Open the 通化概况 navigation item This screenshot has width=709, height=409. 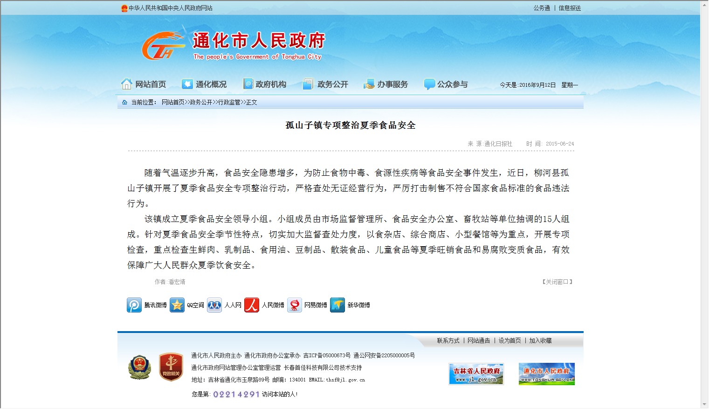(x=204, y=84)
